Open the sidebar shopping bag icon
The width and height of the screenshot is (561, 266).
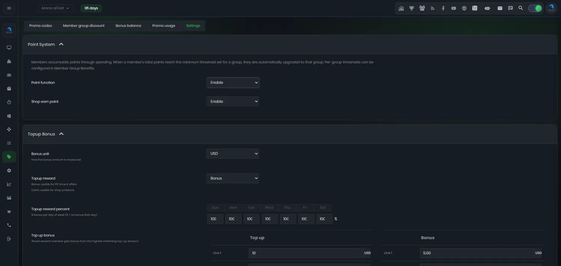[x=9, y=89]
